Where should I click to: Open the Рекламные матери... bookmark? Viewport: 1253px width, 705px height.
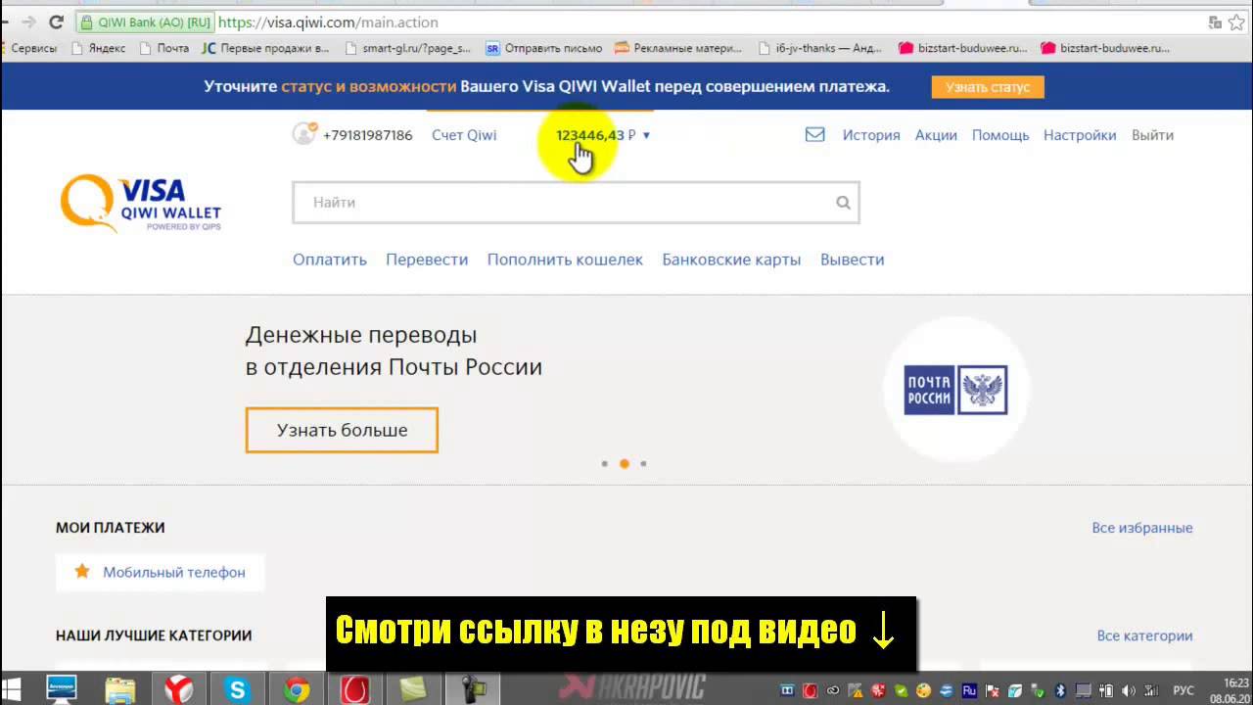point(678,48)
